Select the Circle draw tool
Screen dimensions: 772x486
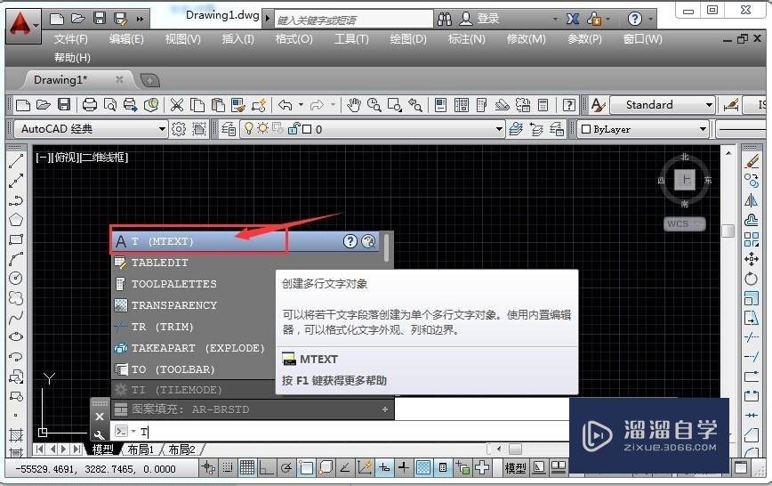click(16, 278)
